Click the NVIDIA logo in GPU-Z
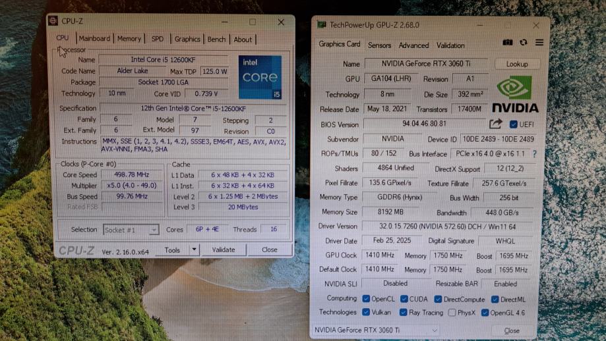The height and width of the screenshot is (341, 606). pyautogui.click(x=514, y=94)
